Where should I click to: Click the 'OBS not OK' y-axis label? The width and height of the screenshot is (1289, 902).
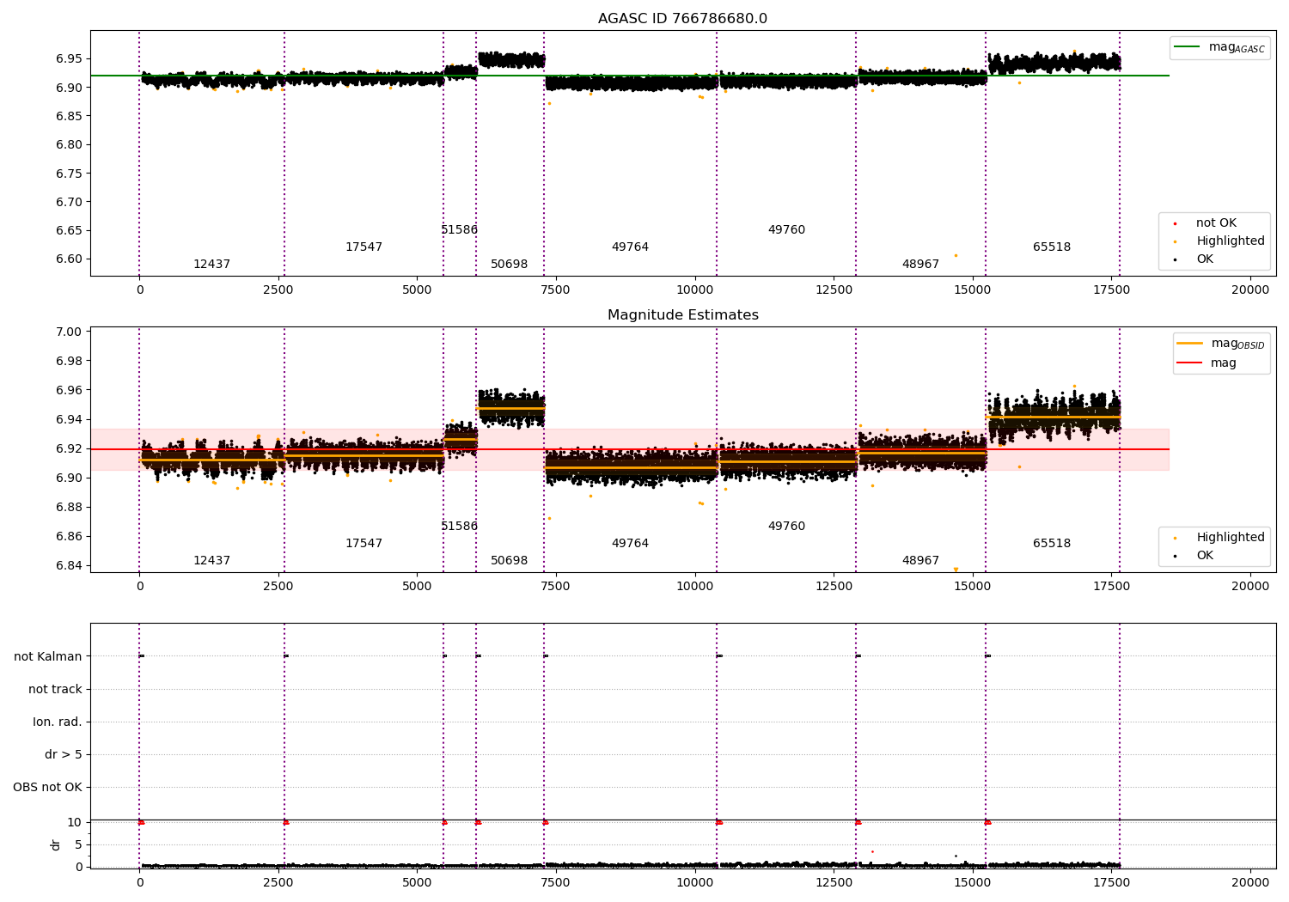click(47, 788)
